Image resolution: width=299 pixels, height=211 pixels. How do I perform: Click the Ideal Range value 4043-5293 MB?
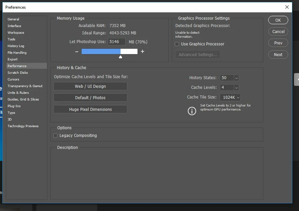click(123, 33)
